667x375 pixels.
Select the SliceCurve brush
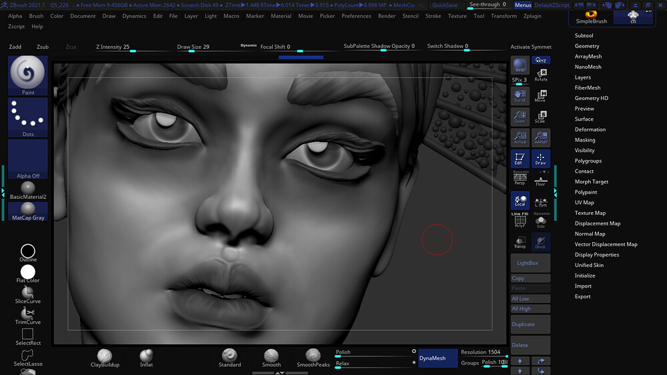coord(28,294)
